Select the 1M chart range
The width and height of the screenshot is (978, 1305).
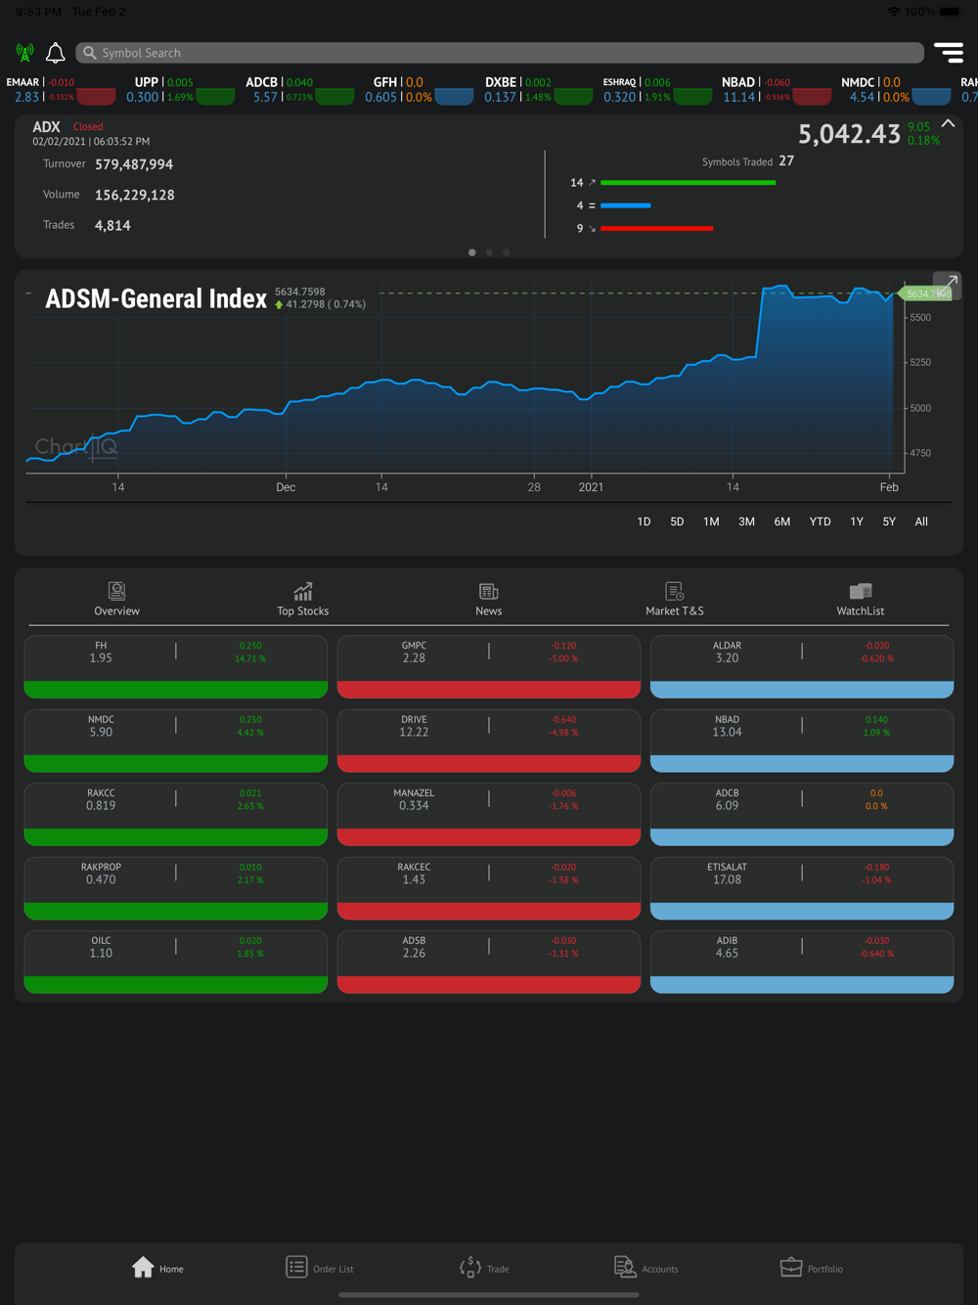pyautogui.click(x=711, y=521)
